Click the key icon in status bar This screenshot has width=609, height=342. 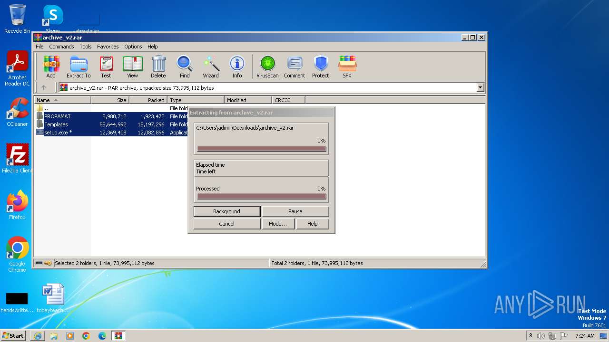[x=48, y=263]
